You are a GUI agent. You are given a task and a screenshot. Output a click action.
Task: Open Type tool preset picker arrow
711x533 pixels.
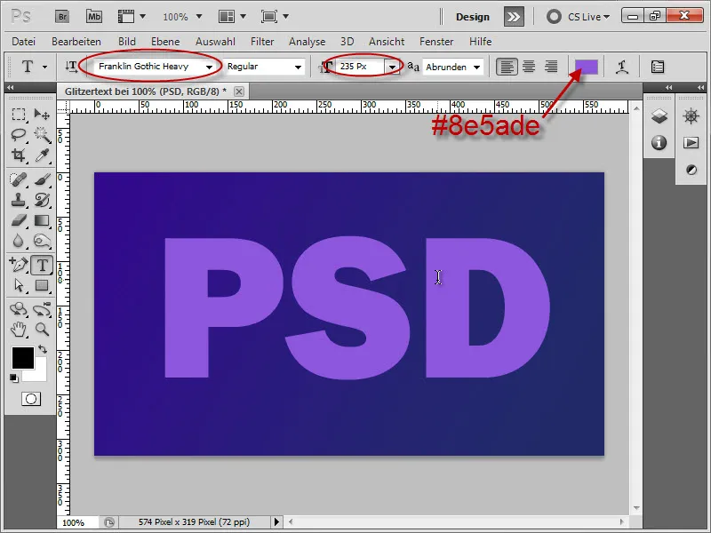pos(45,68)
